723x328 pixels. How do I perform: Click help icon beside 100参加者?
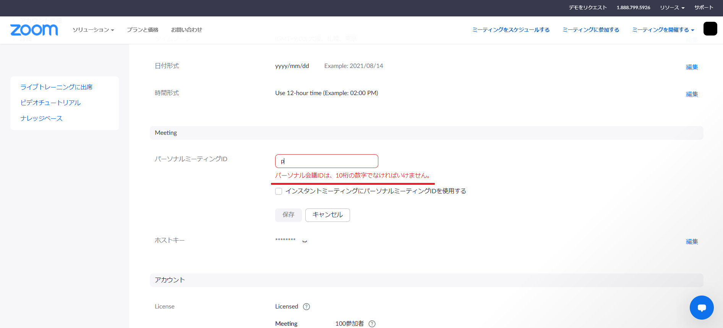(372, 324)
